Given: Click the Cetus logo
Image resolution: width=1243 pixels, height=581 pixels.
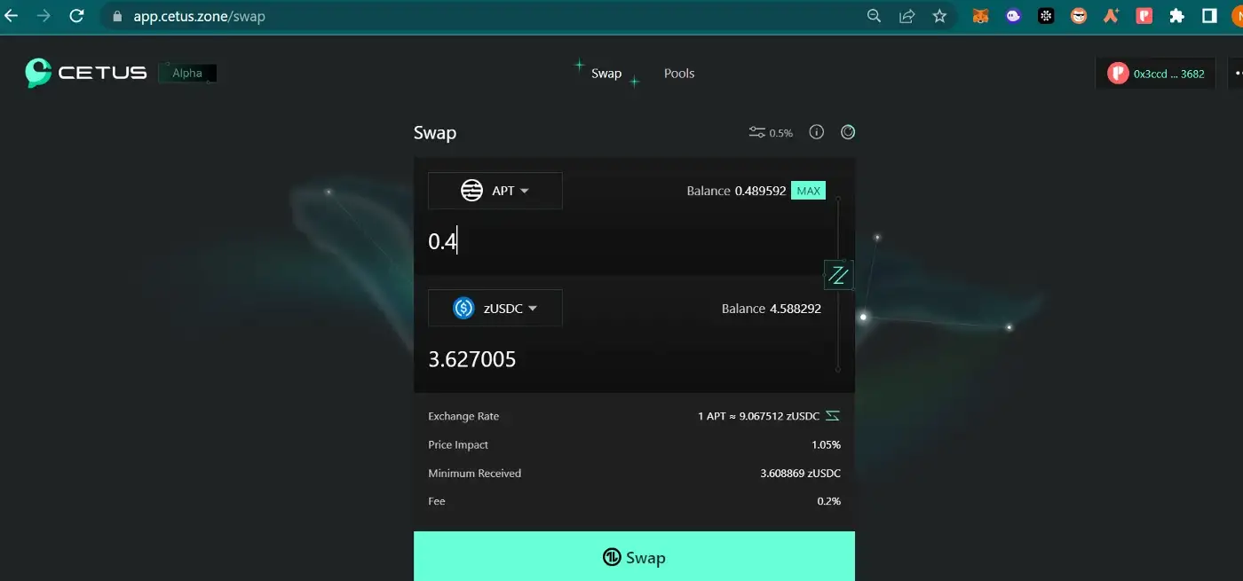Looking at the screenshot, I should 86,73.
